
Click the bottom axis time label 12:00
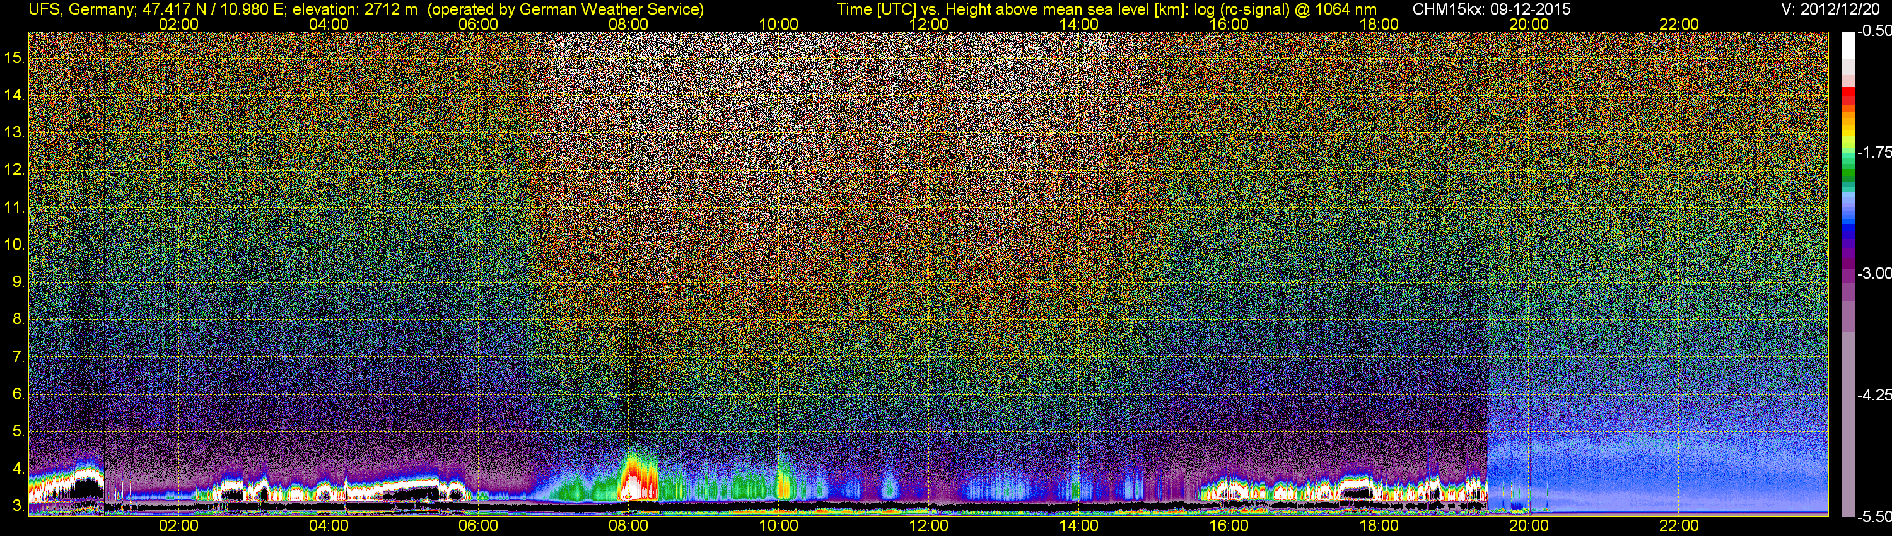[x=928, y=526]
